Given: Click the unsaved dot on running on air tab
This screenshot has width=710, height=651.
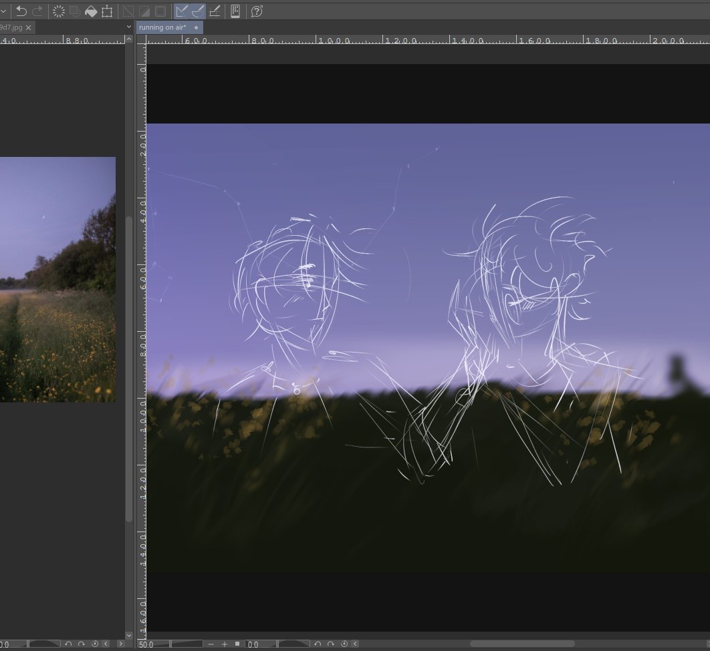Looking at the screenshot, I should click(196, 27).
